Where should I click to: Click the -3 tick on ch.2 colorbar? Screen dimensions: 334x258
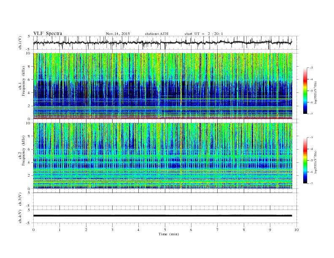pyautogui.click(x=311, y=137)
